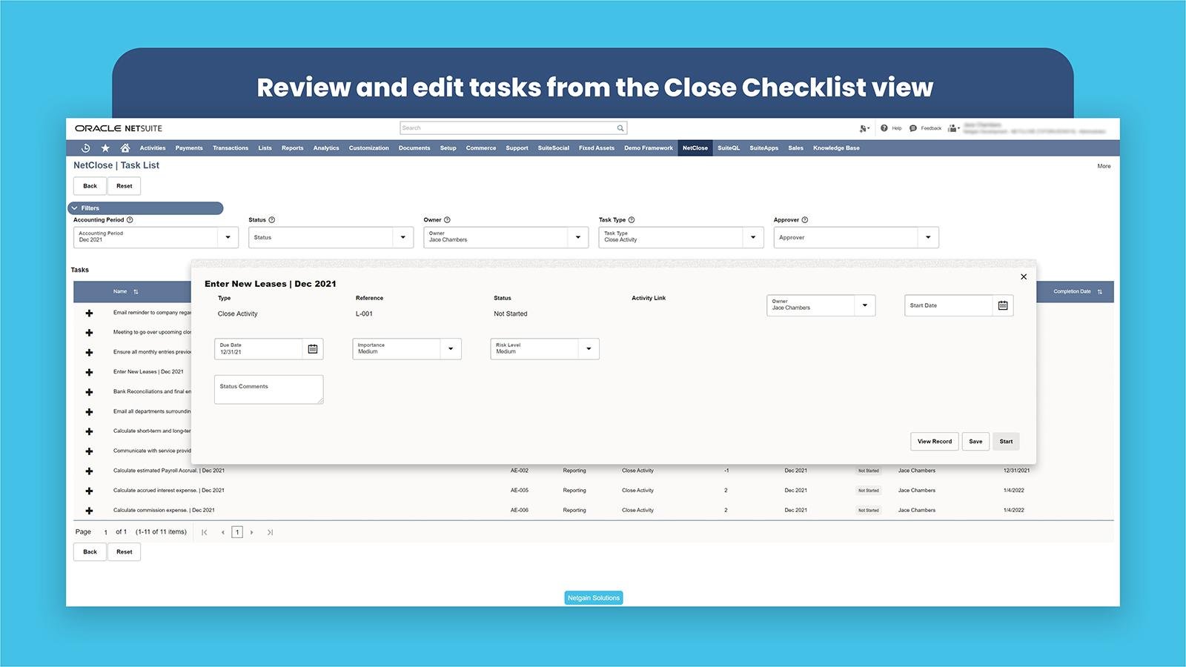The height and width of the screenshot is (667, 1186).
Task: Open the Importance dropdown
Action: click(x=451, y=349)
